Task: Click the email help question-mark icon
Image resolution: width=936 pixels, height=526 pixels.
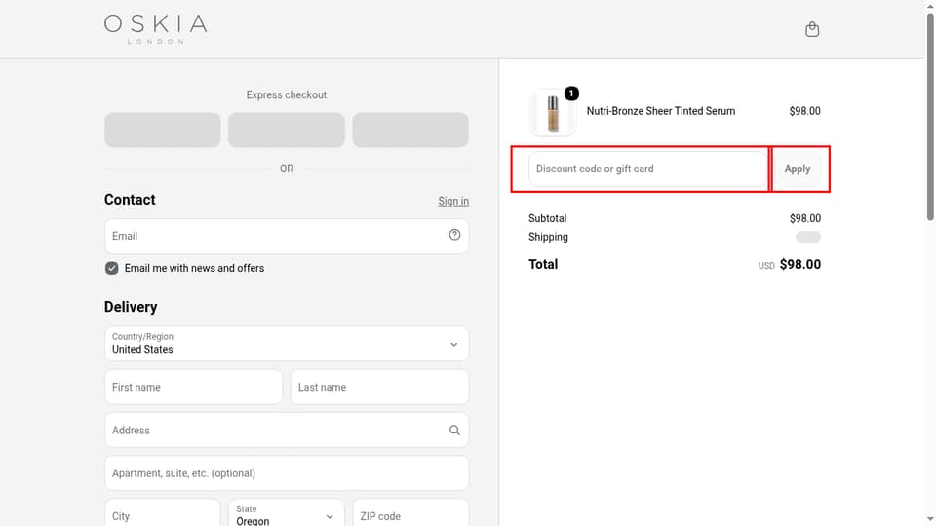Action: tap(454, 235)
